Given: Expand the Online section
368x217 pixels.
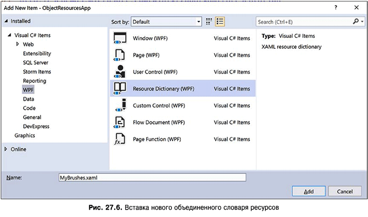Looking at the screenshot, I should click(x=6, y=149).
